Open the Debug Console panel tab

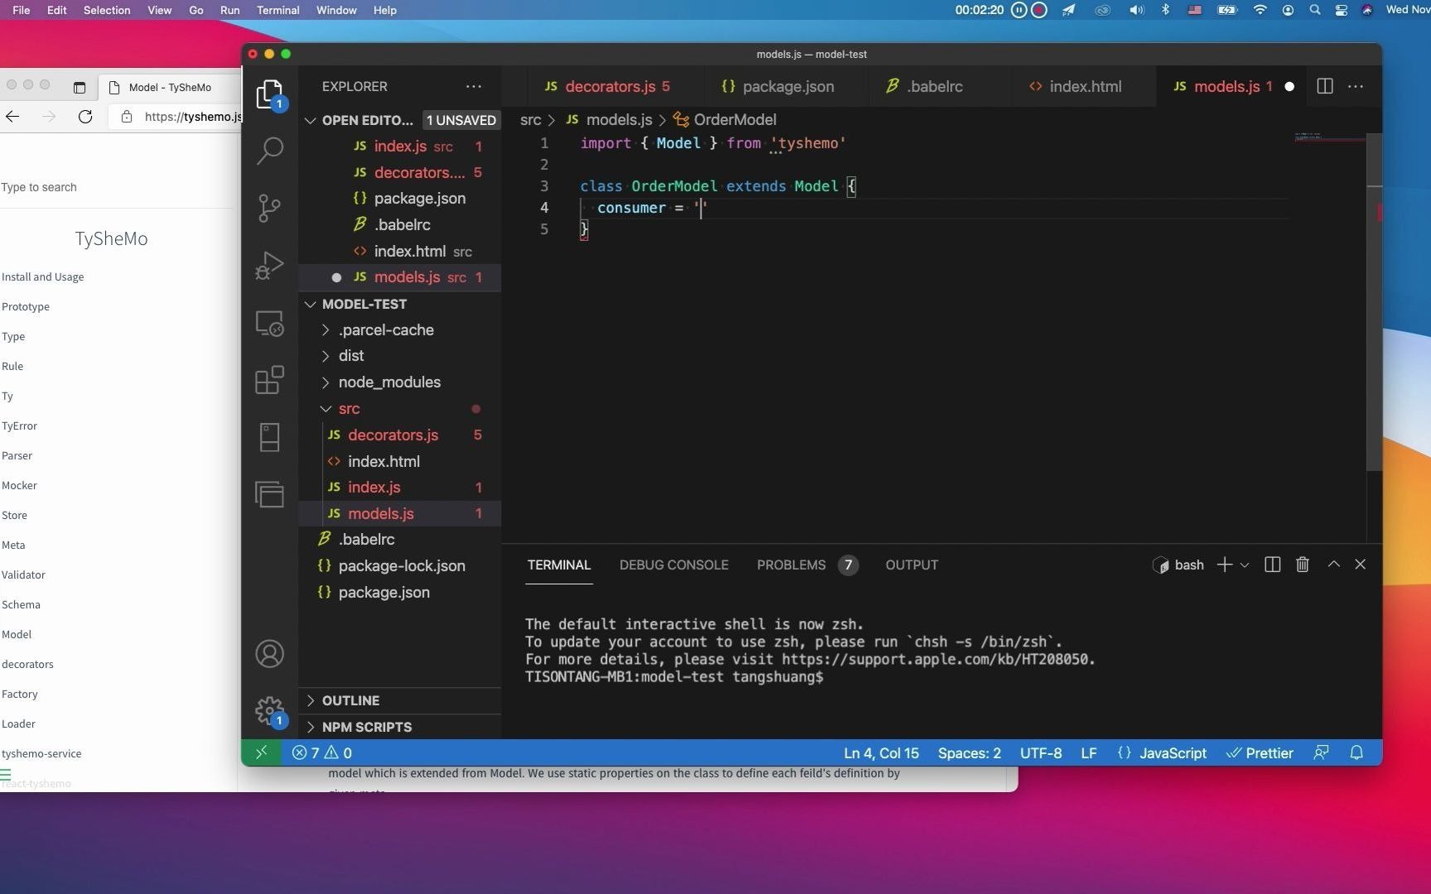pos(674,565)
